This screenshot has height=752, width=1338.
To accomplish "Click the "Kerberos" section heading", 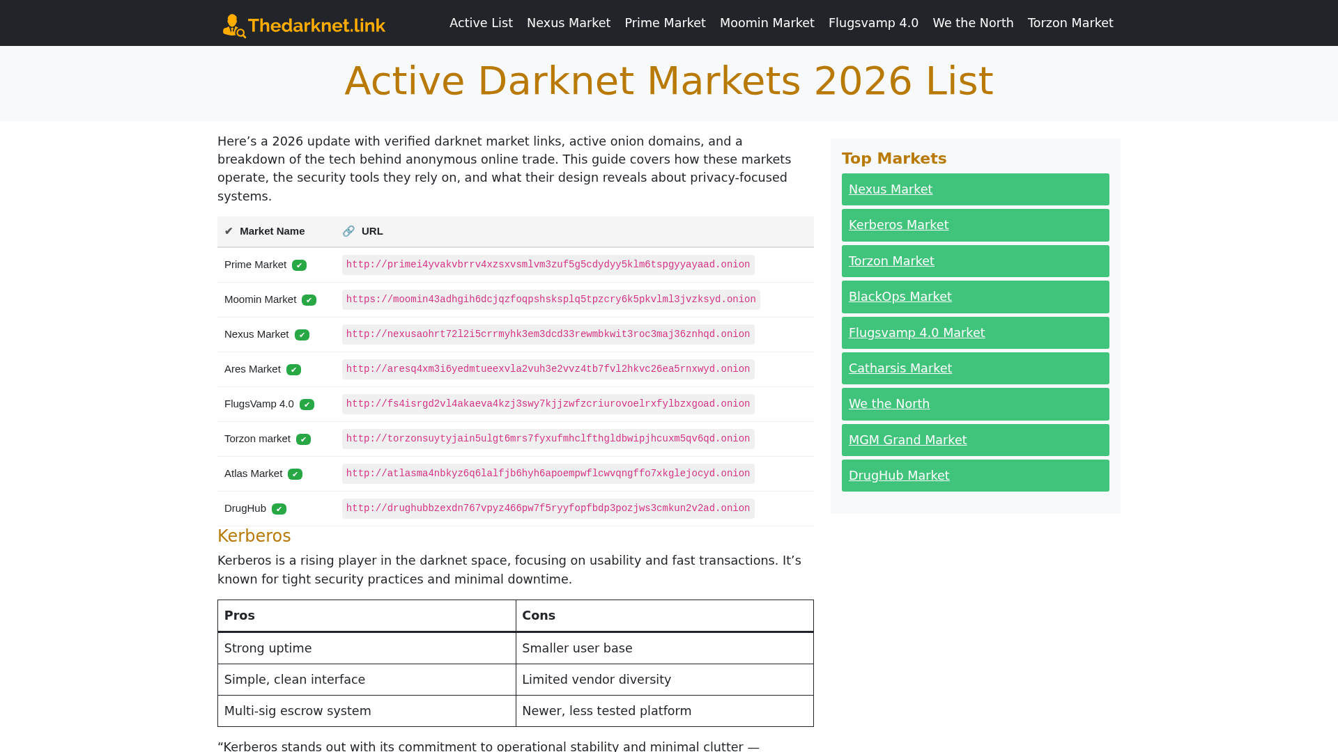I will (x=254, y=536).
